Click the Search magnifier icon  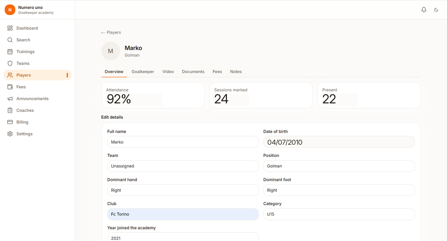(10, 40)
